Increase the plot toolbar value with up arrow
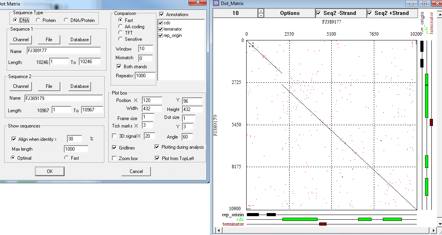 [x=261, y=11]
